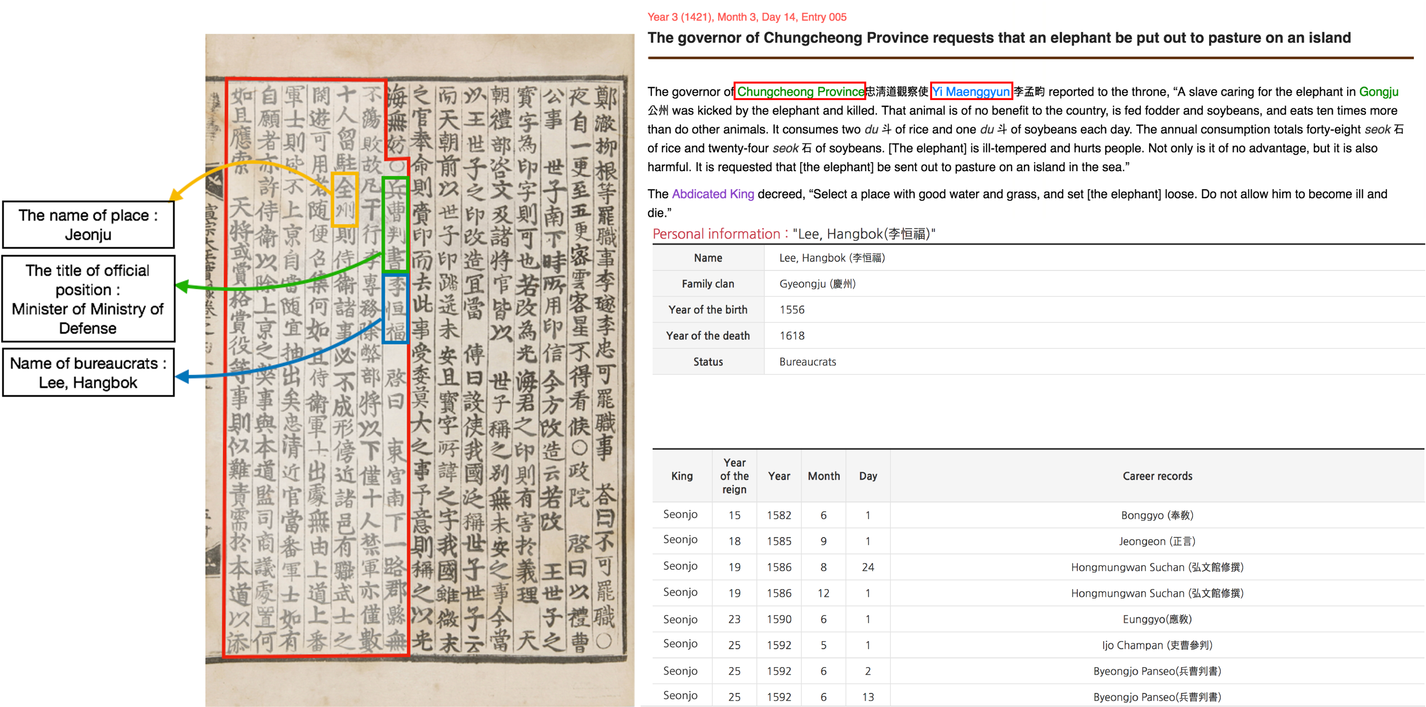Image resolution: width=1426 pixels, height=707 pixels.
Task: Click the Jeonju place-name annotation box
Action: pyautogui.click(x=88, y=224)
